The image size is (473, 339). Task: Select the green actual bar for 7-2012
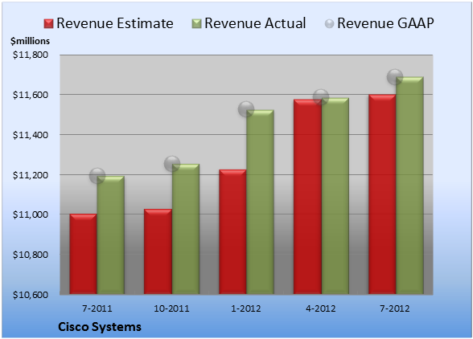pyautogui.click(x=409, y=186)
